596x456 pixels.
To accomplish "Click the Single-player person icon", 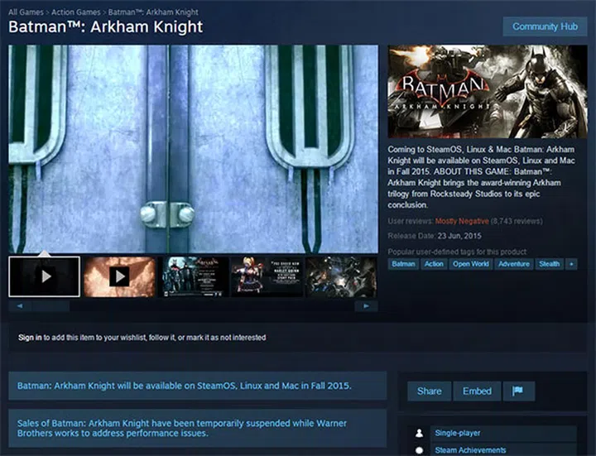I will [419, 433].
